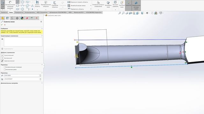Select the Arc sketch tool

(23, 6)
